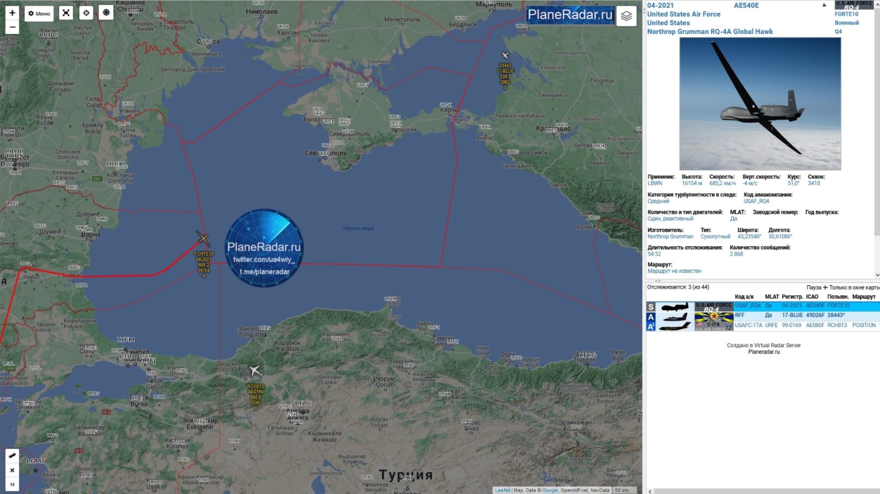Open the Planeradar.ru footer link
The width and height of the screenshot is (880, 494).
point(764,352)
